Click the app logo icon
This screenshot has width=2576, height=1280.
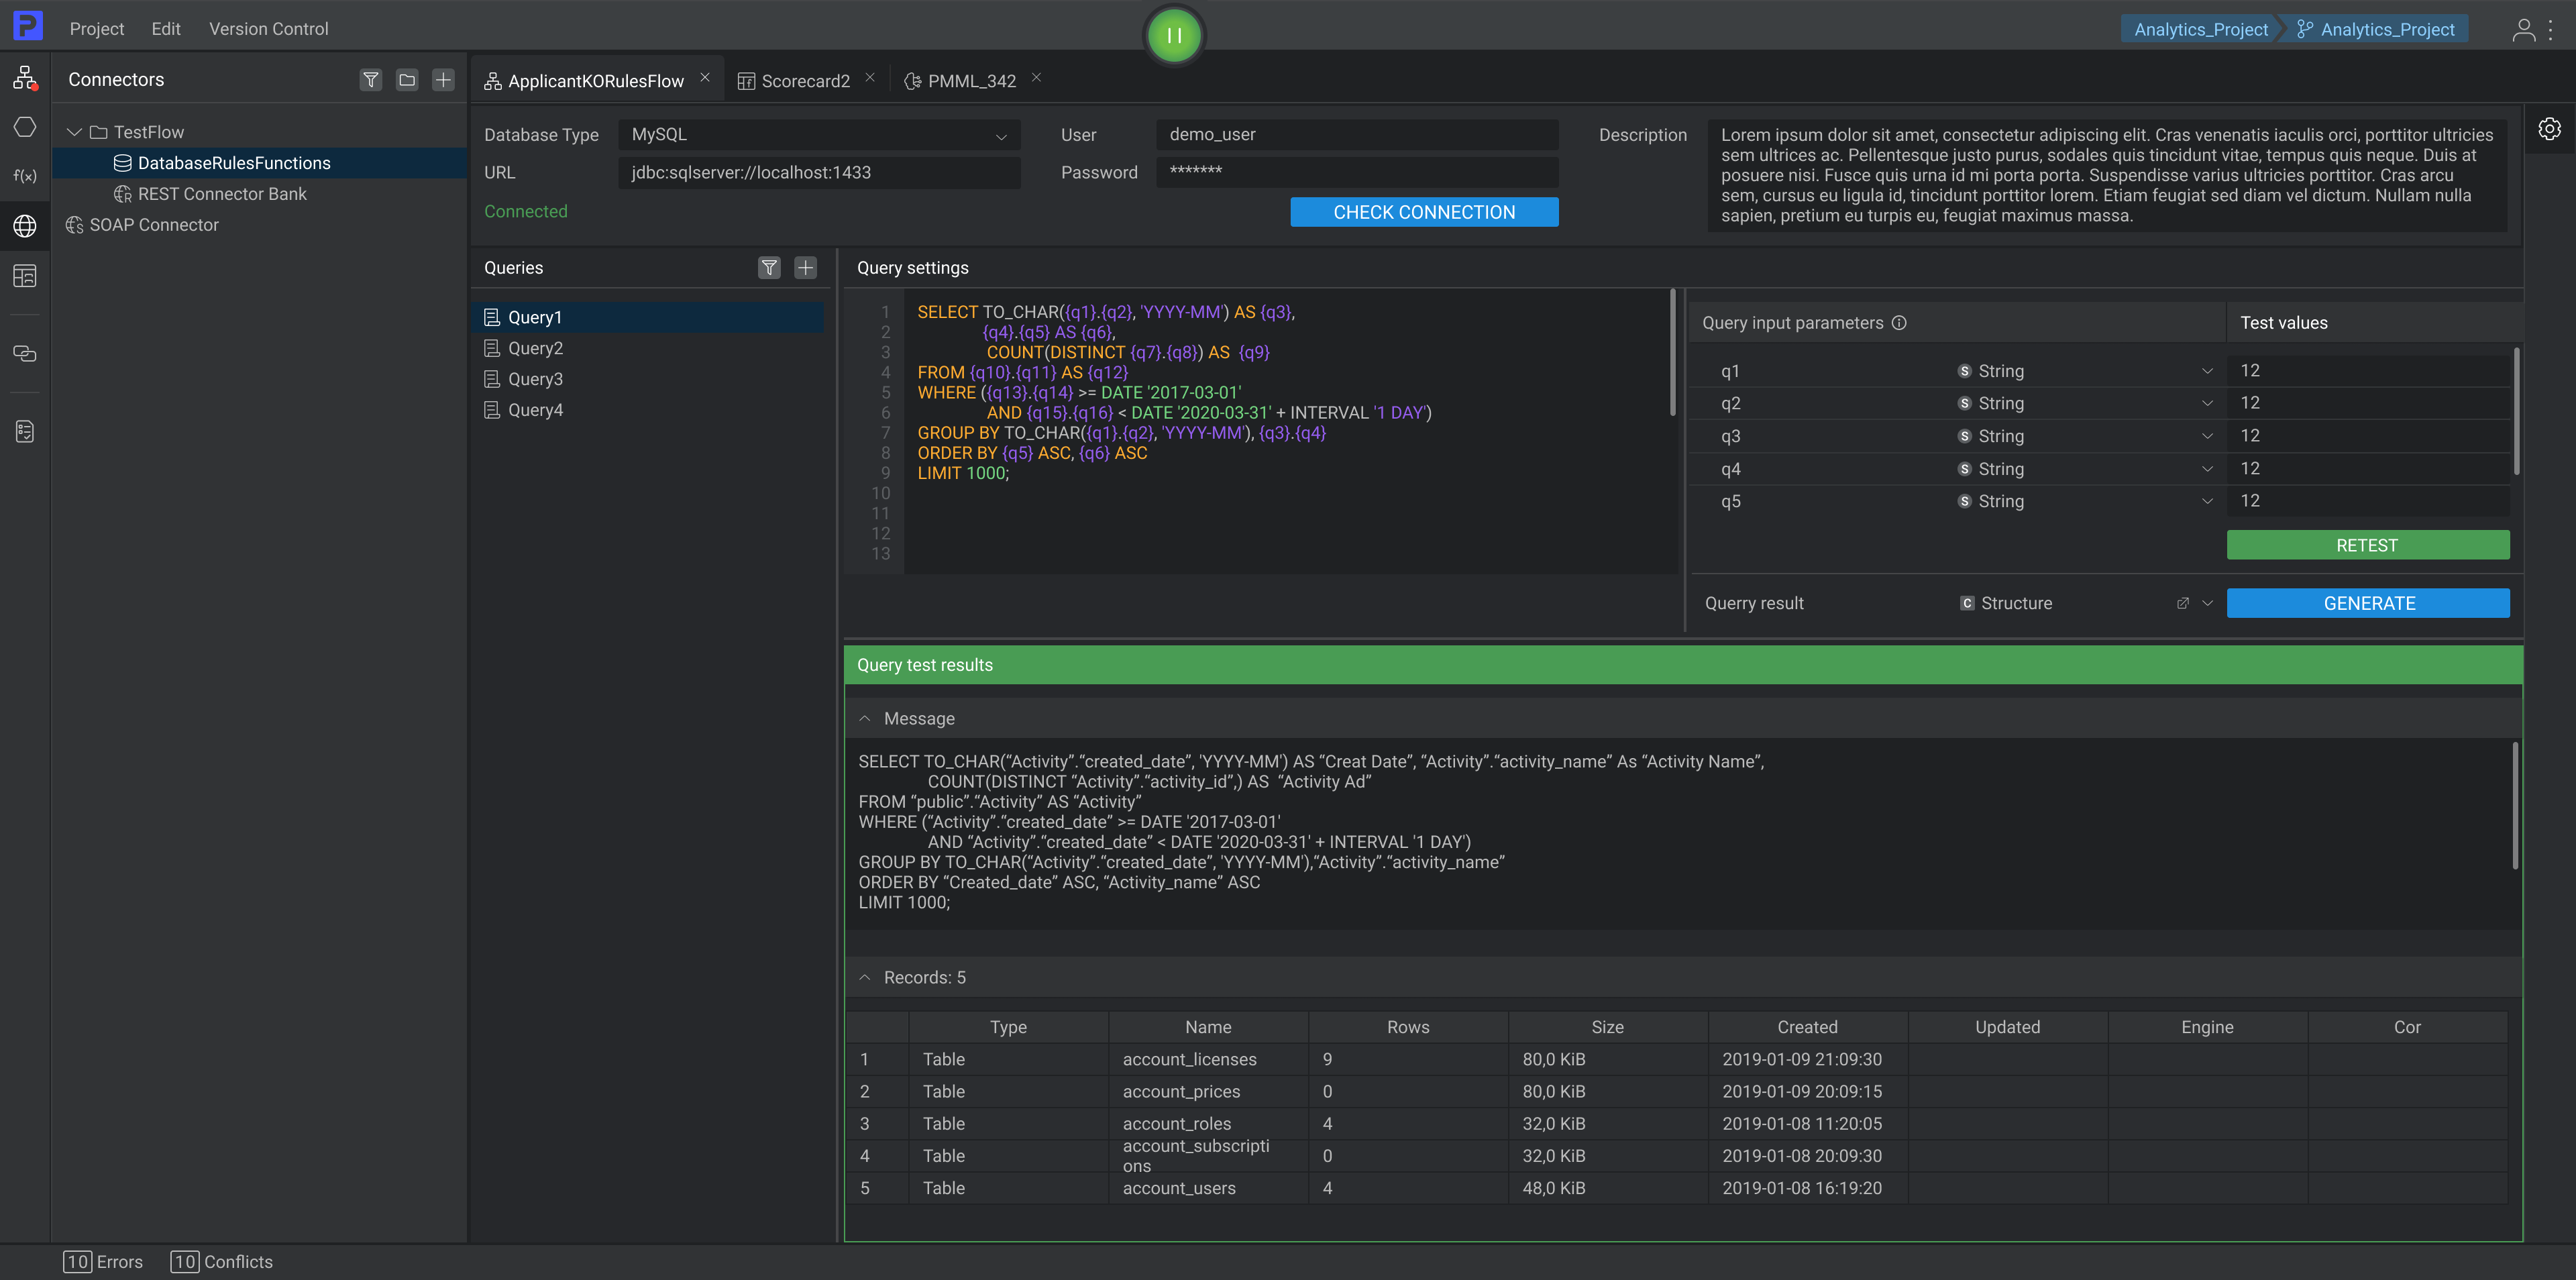(x=27, y=25)
